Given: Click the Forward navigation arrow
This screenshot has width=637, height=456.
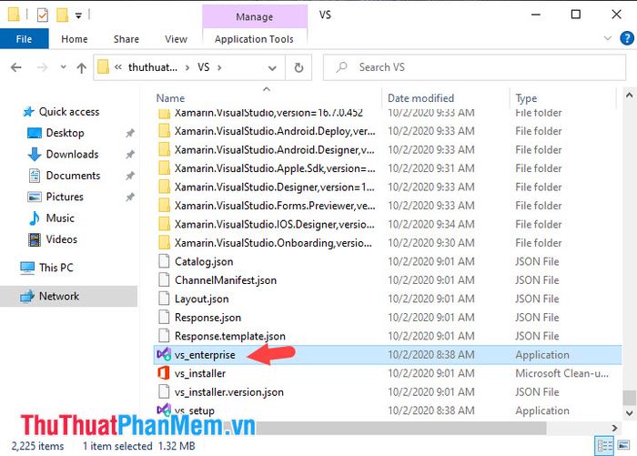Looking at the screenshot, I should (42, 67).
